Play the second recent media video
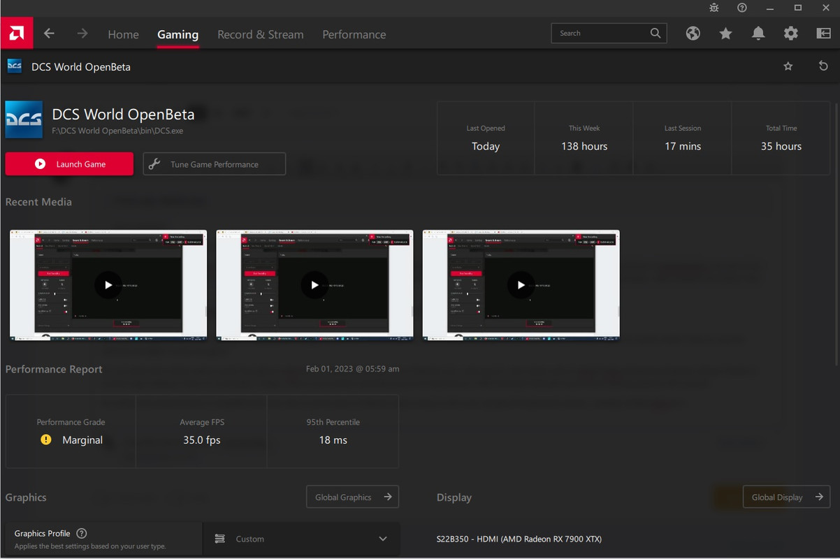Screen dimensions: 840x559 [x=314, y=284]
